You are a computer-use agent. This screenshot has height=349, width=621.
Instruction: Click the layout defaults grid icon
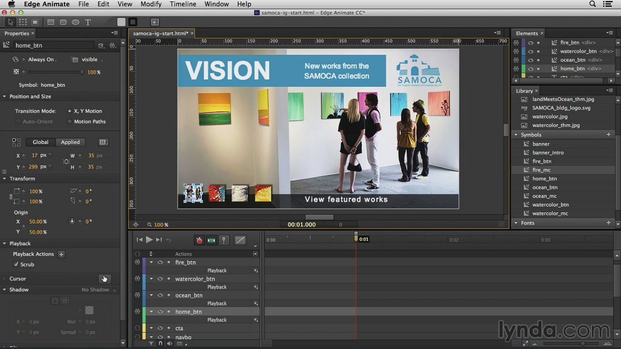[x=155, y=22]
